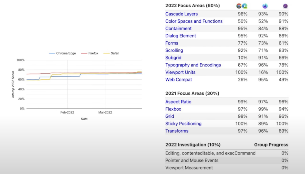This screenshot has height=174, width=305.
Task: Toggle the Chrome/Edge series in chart legend
Action: tap(62, 53)
